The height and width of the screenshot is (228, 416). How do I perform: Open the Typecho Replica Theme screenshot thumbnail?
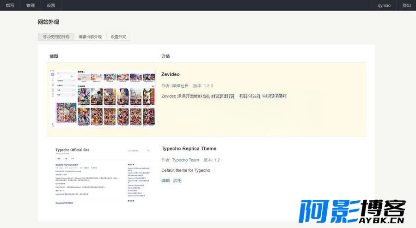point(103,175)
